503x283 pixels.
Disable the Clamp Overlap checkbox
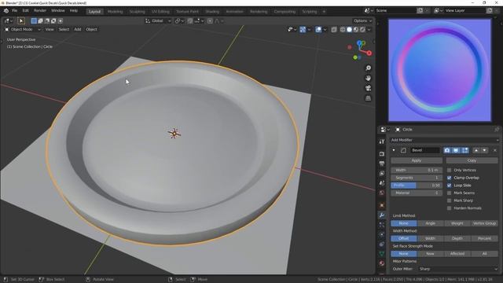click(449, 178)
